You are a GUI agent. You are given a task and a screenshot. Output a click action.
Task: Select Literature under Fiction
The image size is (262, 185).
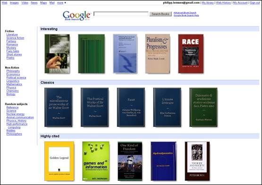12,34
